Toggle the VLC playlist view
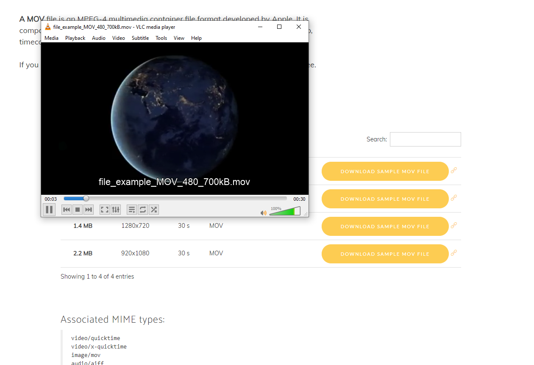 tap(132, 209)
